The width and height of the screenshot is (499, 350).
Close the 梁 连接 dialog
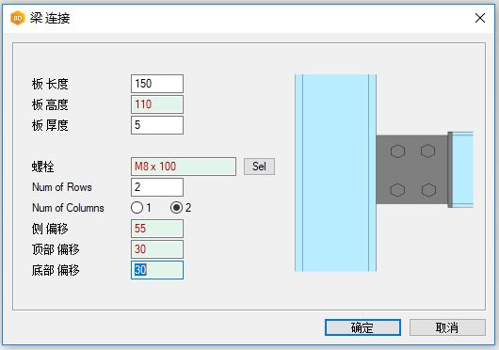[x=480, y=18]
